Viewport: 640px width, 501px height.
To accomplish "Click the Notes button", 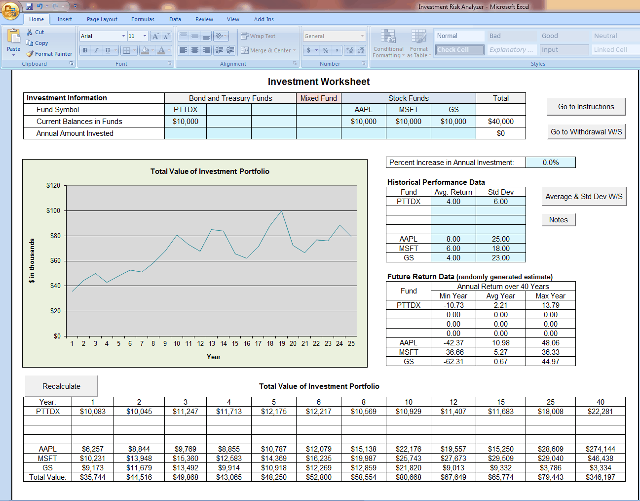I will (x=559, y=220).
